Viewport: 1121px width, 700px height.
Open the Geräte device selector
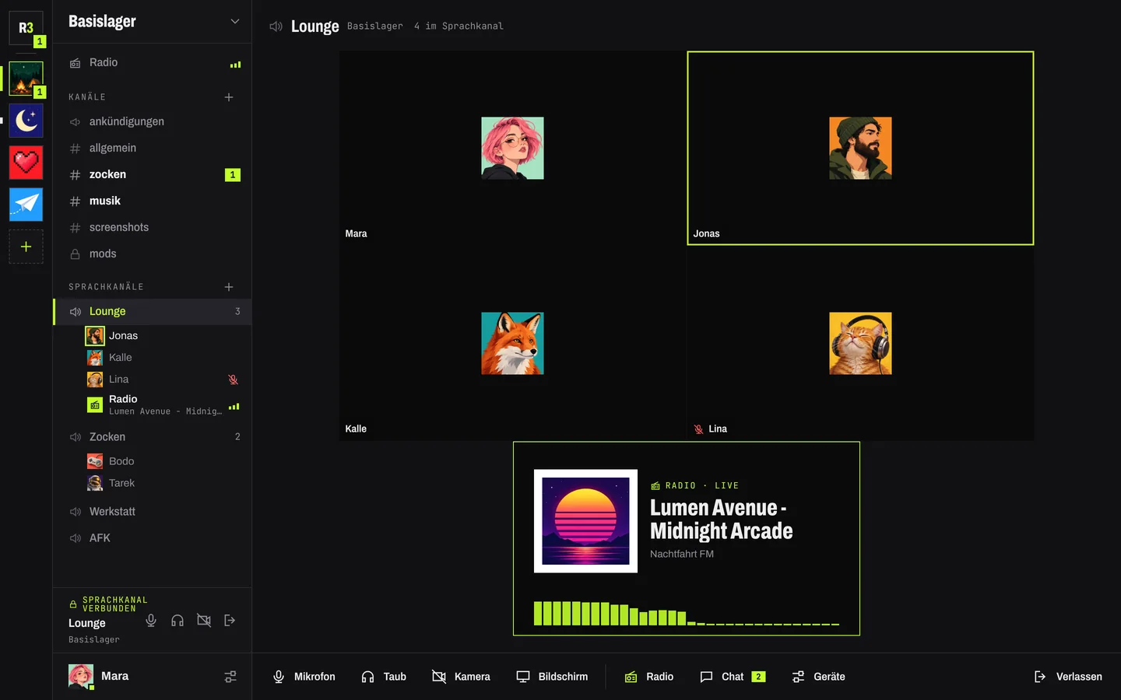point(818,677)
